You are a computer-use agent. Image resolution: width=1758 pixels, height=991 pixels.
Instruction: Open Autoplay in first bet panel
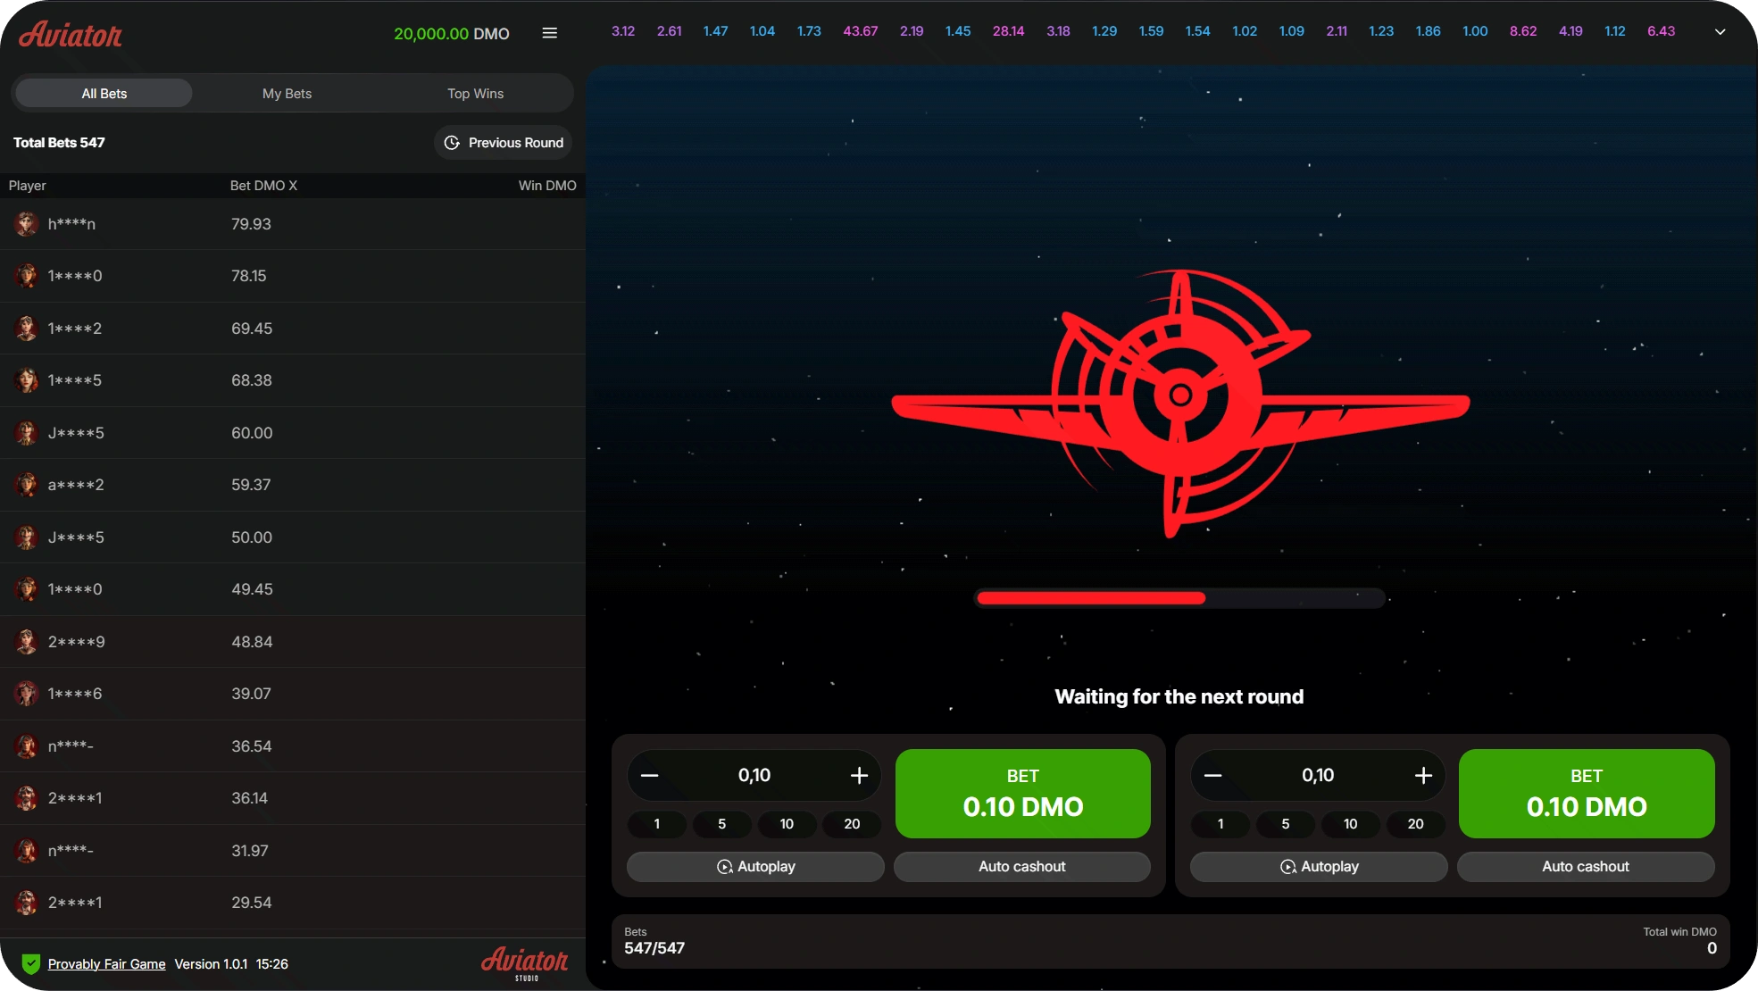pos(755,866)
